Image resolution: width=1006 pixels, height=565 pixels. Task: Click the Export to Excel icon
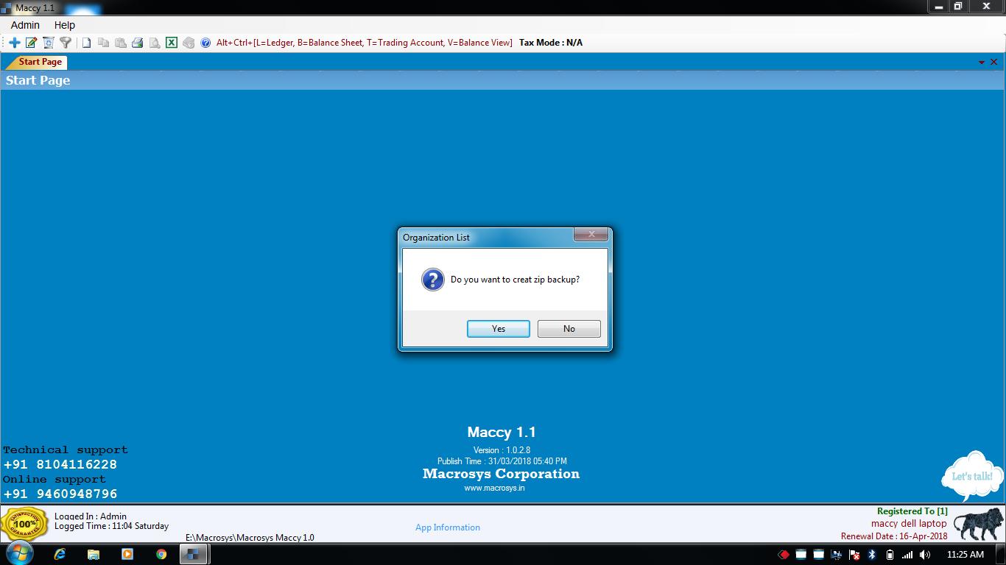pyautogui.click(x=171, y=43)
